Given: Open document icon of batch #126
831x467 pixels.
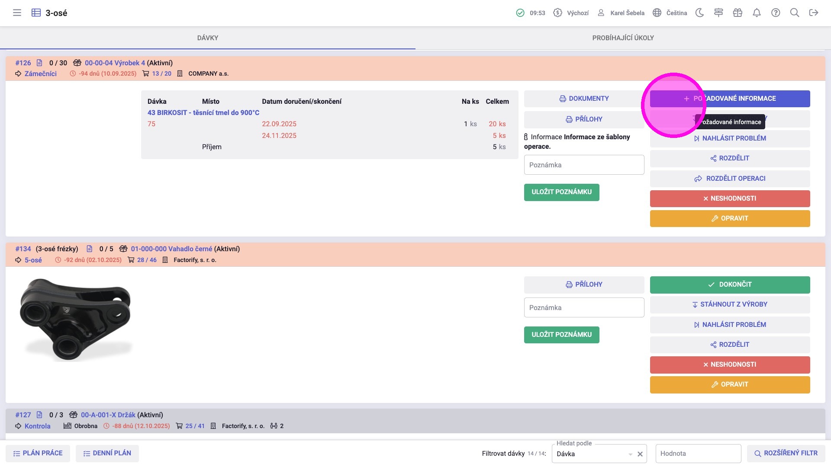Looking at the screenshot, I should point(39,63).
